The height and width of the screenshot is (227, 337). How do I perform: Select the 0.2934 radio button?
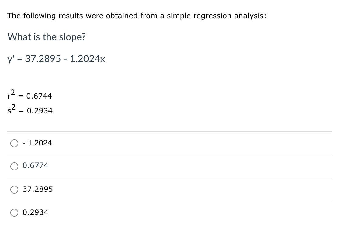click(x=14, y=213)
